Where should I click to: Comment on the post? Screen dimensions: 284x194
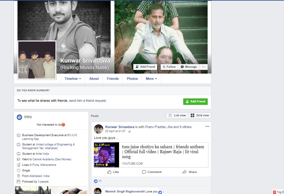[152, 172]
